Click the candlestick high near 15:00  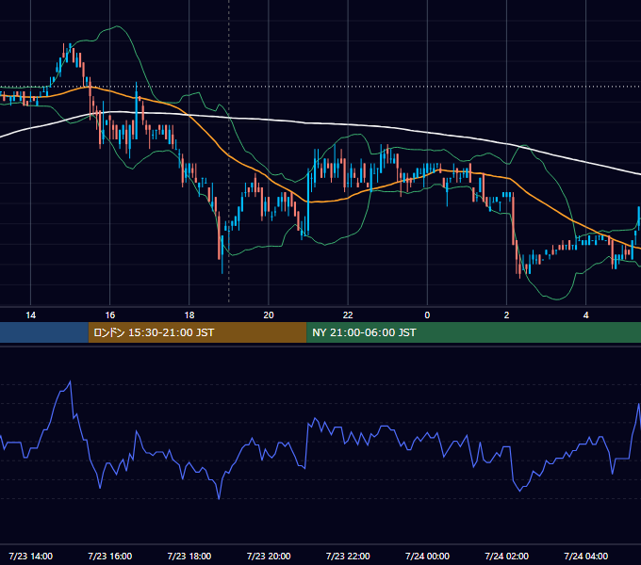70,44
